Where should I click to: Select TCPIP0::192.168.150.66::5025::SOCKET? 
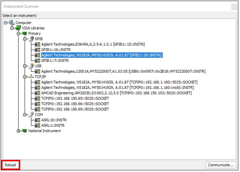pos(75,104)
